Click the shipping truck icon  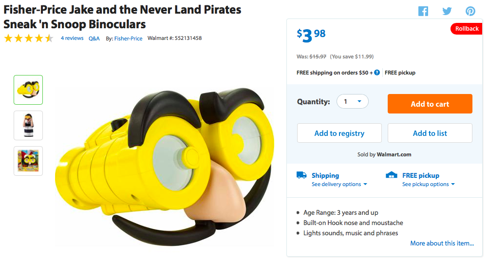(x=301, y=175)
